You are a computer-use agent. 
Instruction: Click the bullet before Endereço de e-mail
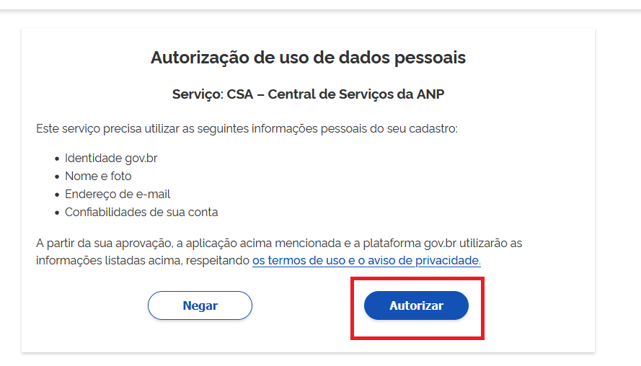coord(56,195)
